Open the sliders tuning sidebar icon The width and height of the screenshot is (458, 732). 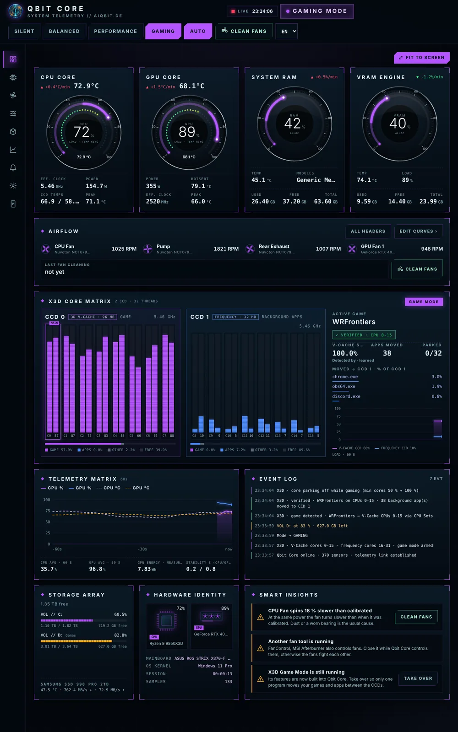tap(13, 113)
